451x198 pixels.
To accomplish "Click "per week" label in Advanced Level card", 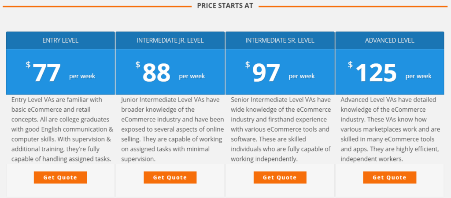I will tap(418, 76).
